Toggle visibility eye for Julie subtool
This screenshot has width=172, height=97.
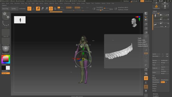click(168, 15)
